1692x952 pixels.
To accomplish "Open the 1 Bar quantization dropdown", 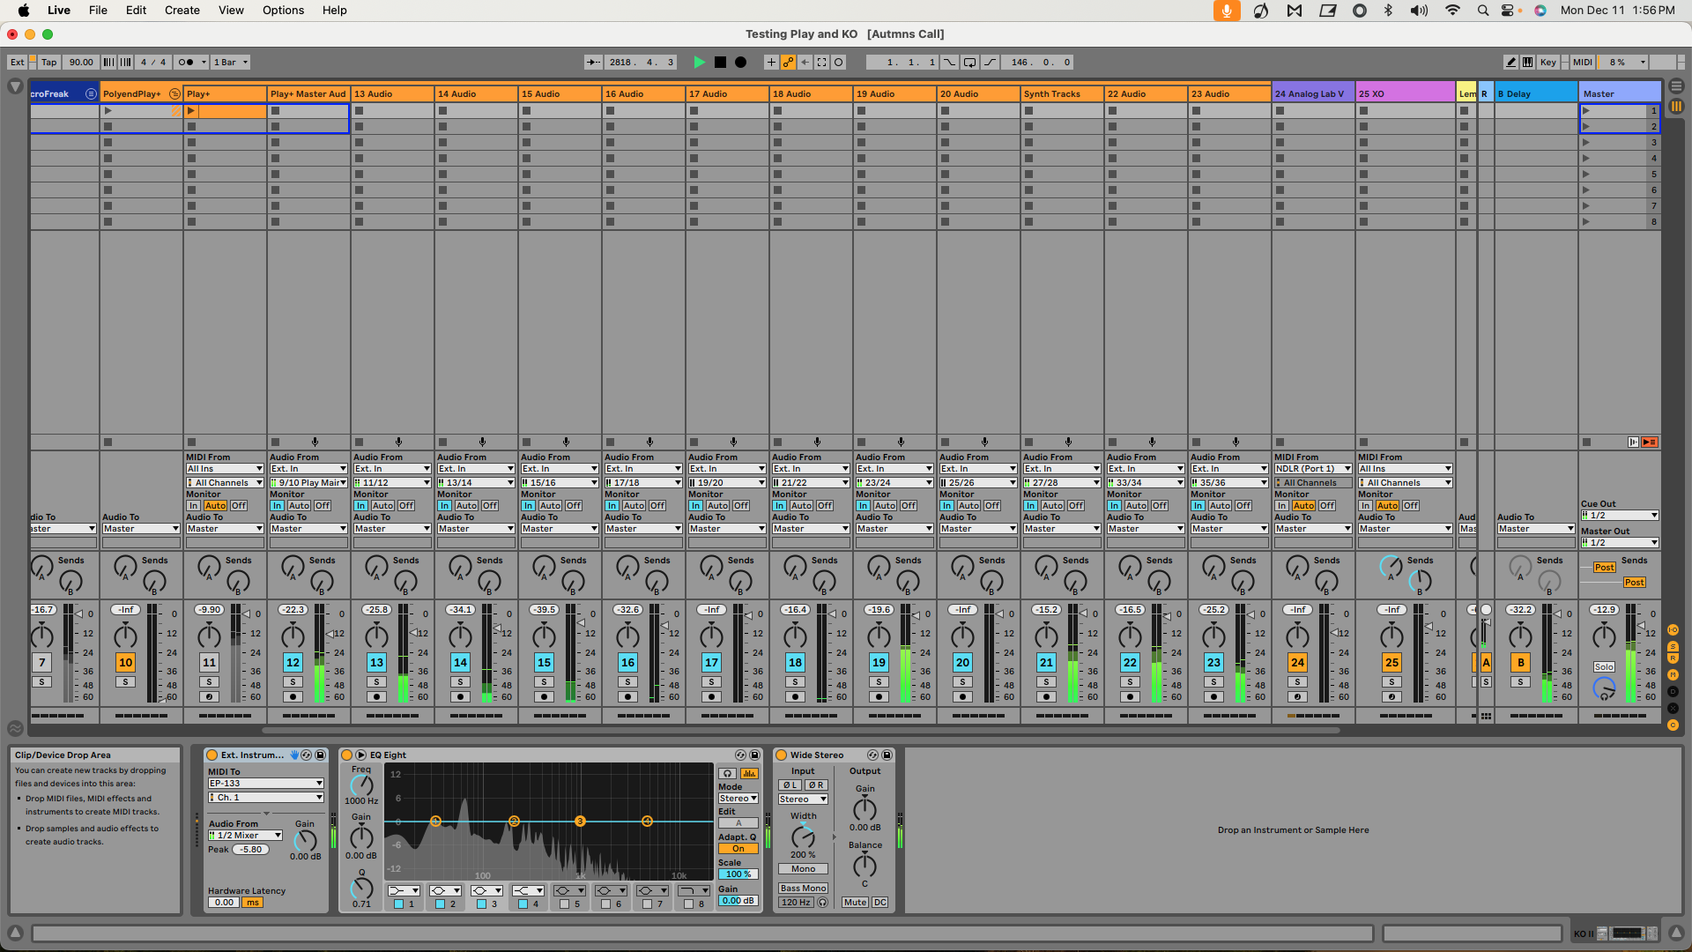I will click(x=231, y=63).
